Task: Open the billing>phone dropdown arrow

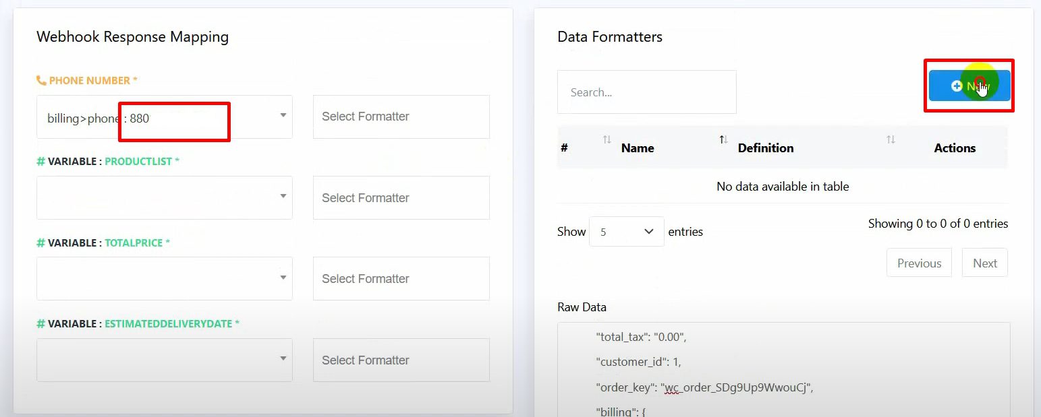Action: (x=283, y=116)
